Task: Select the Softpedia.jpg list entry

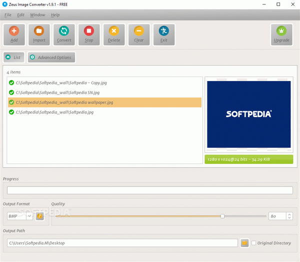Action: [104, 112]
